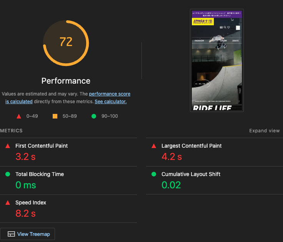
Task: Expand the Cumulative Layout Shift metric
Action: click(215, 180)
